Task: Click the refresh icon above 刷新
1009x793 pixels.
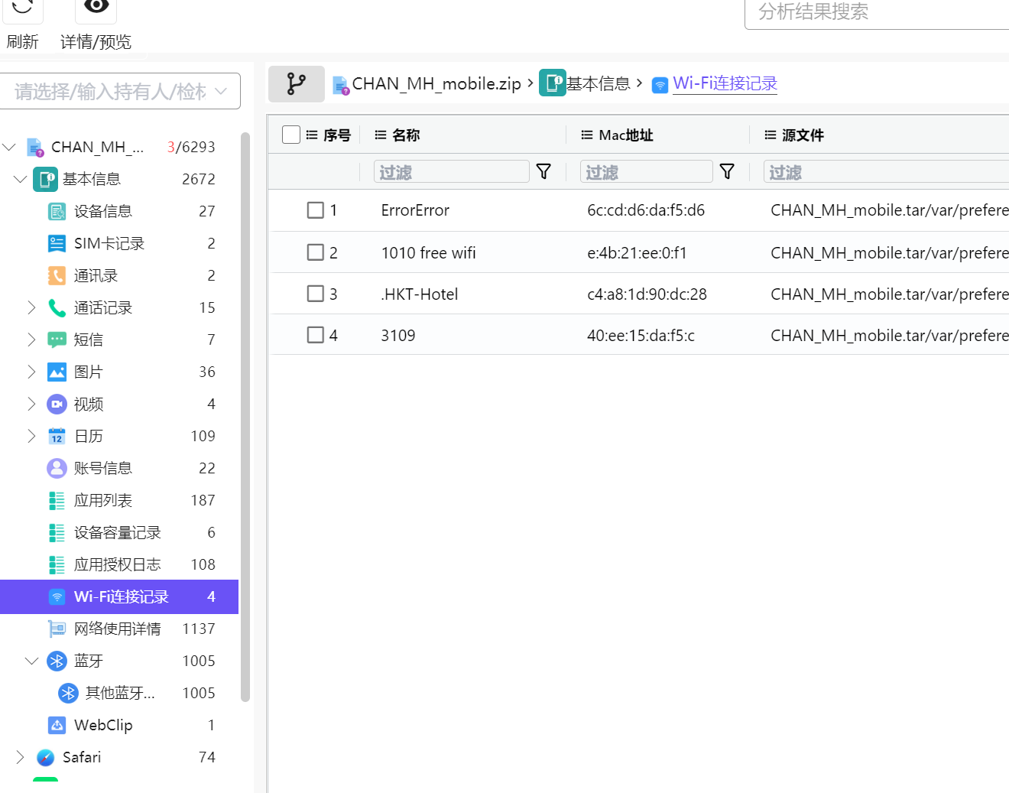Action: (23, 8)
